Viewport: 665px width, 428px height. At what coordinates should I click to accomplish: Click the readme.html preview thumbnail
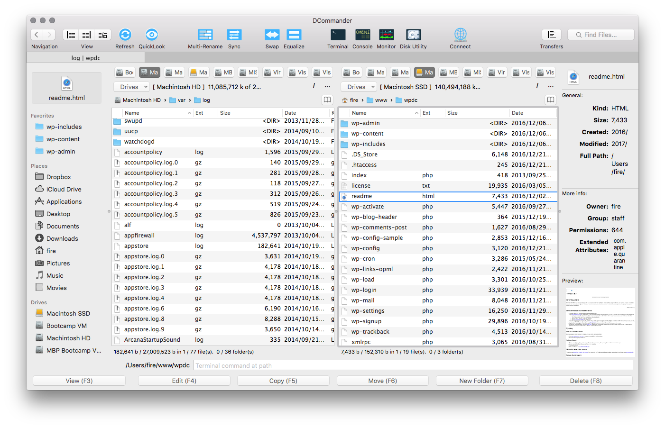600,321
